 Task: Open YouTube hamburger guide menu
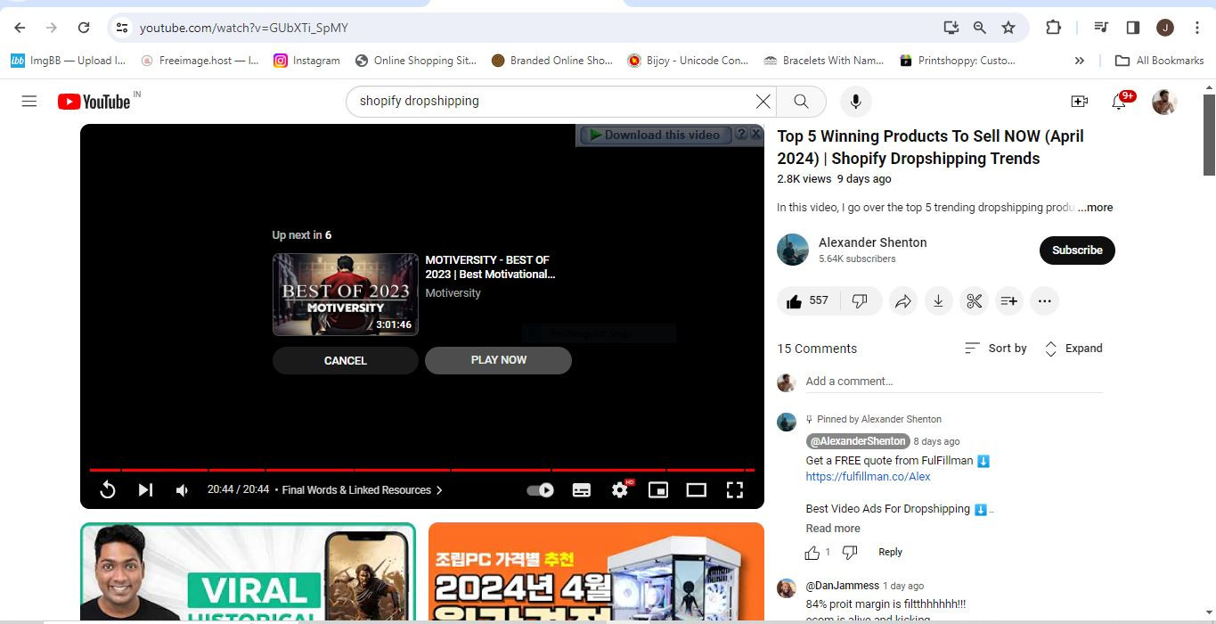pyautogui.click(x=29, y=102)
